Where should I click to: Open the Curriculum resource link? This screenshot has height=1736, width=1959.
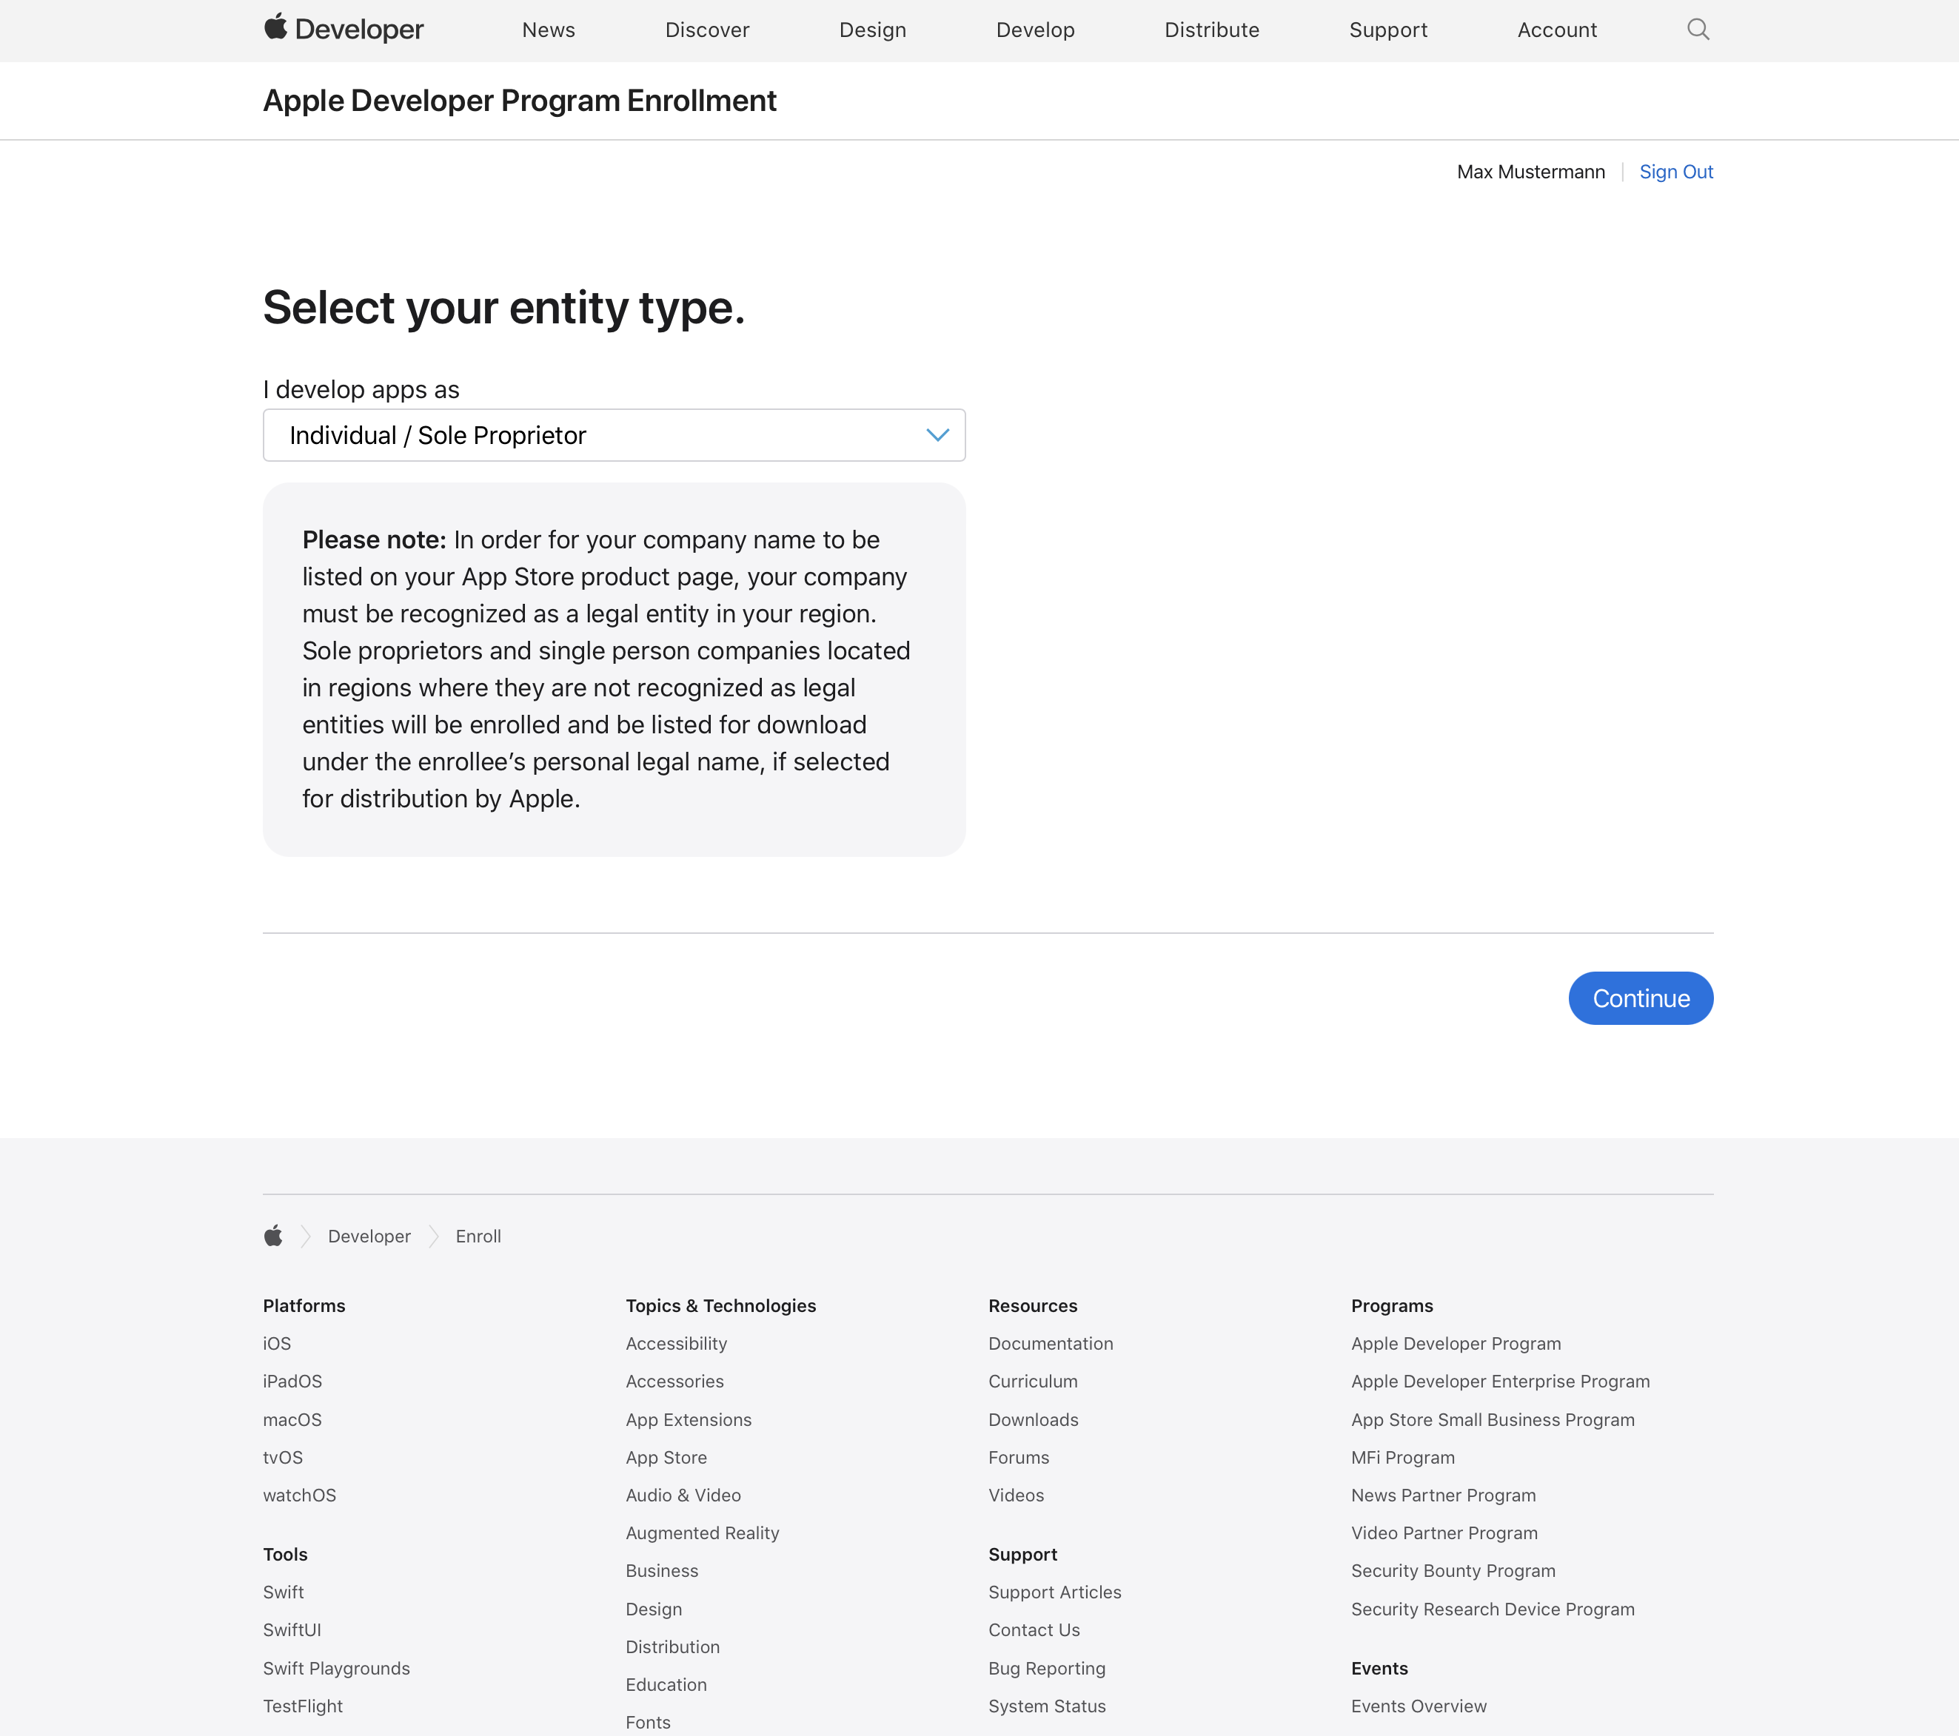[x=1032, y=1381]
